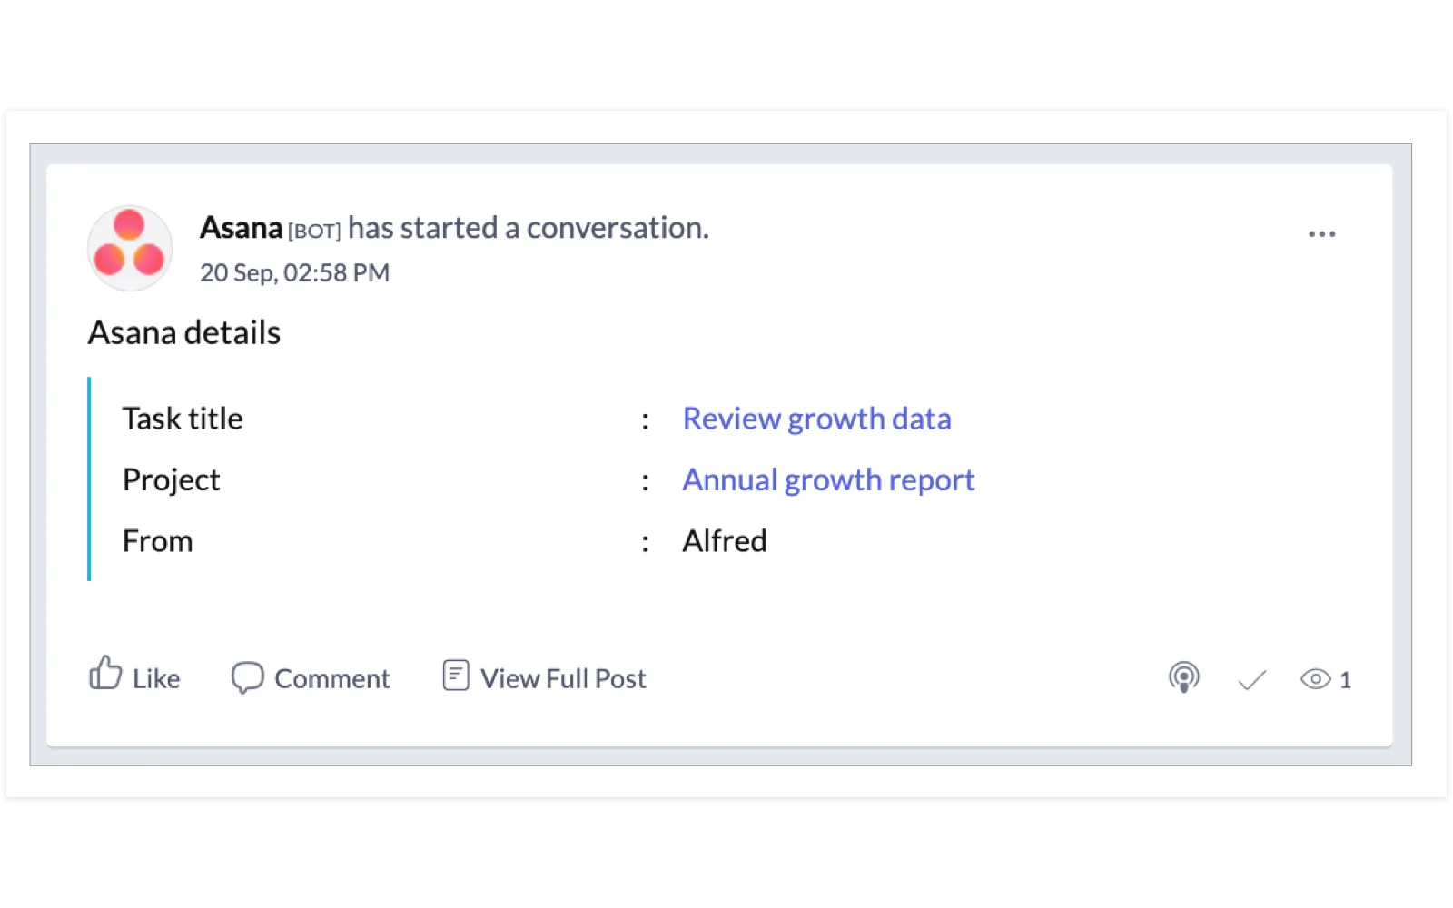Select the View Full Post text

click(x=563, y=678)
